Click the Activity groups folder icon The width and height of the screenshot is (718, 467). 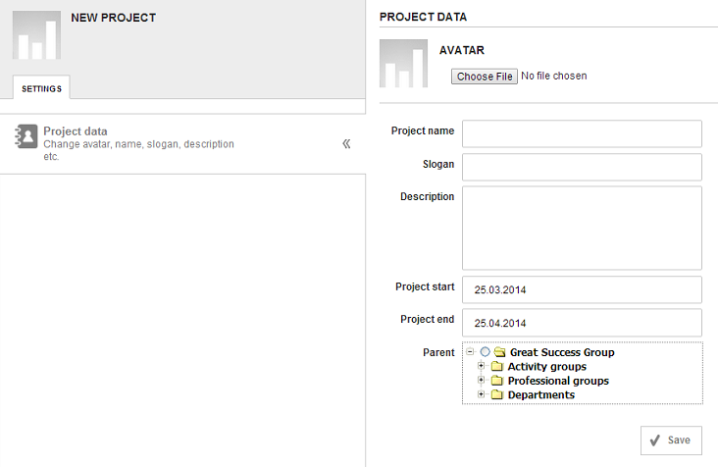click(497, 366)
